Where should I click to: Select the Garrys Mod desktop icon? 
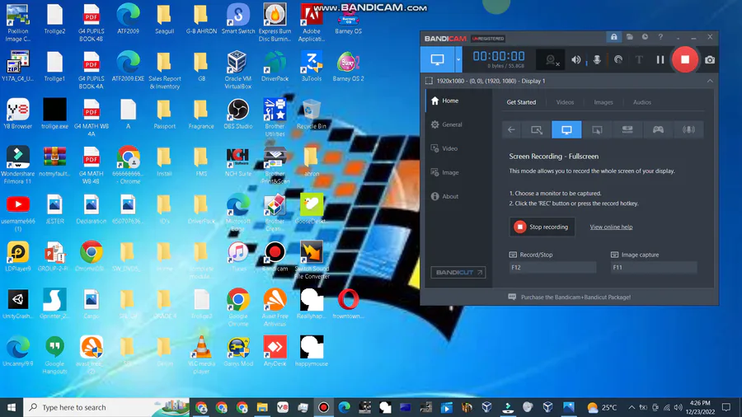238,351
